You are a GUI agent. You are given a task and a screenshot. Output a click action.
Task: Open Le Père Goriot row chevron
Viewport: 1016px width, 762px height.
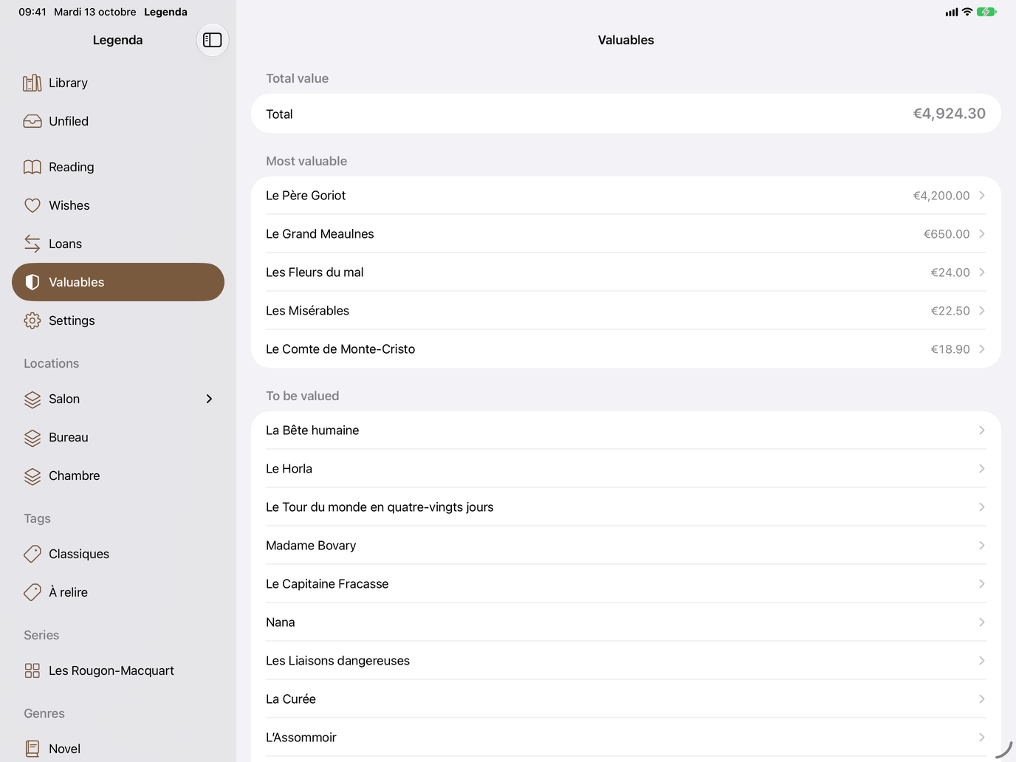coord(981,195)
